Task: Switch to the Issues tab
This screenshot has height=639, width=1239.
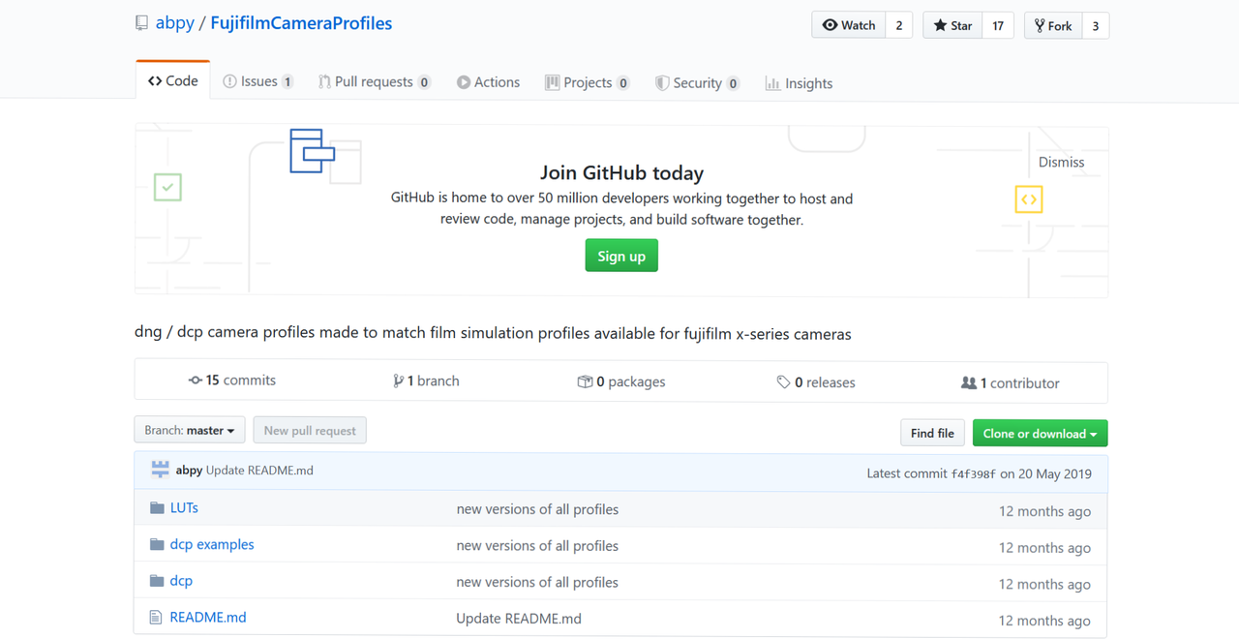Action: (x=257, y=82)
